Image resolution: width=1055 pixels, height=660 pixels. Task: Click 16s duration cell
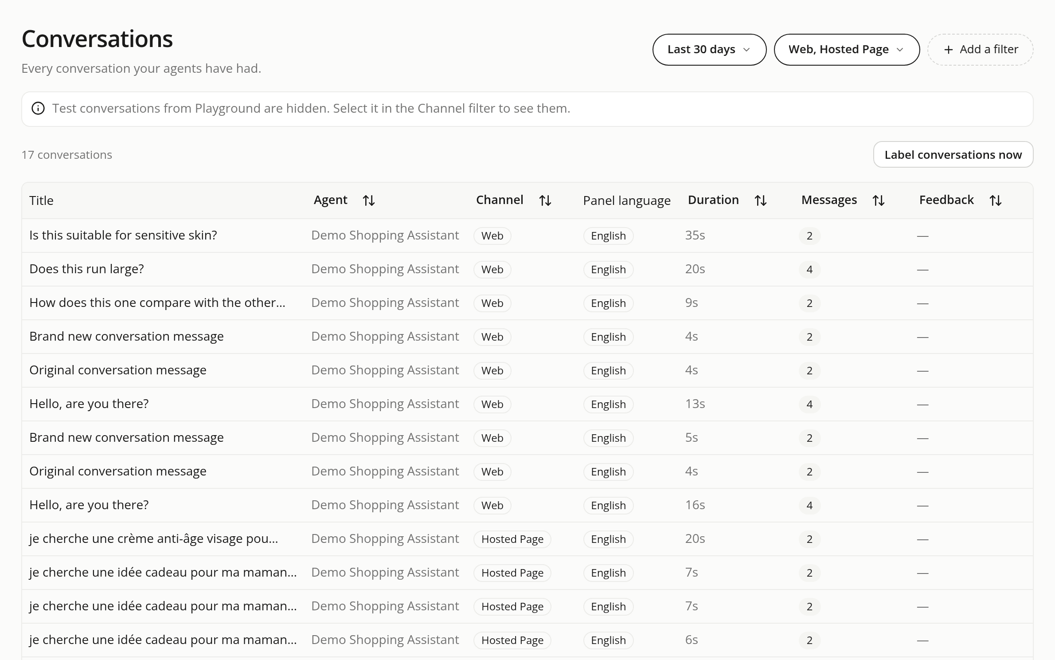695,505
